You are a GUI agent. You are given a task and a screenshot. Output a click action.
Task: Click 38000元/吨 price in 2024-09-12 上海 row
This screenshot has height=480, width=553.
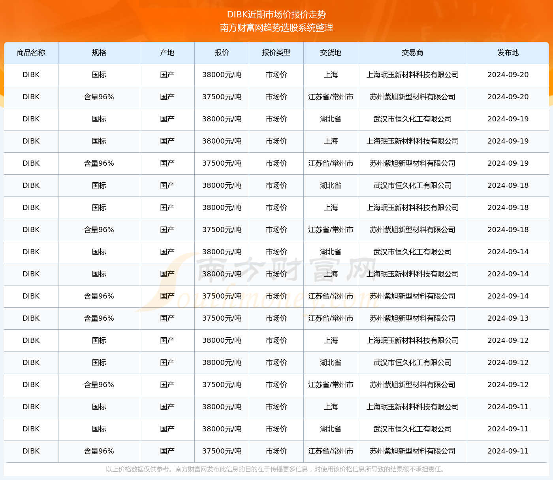tap(222, 340)
